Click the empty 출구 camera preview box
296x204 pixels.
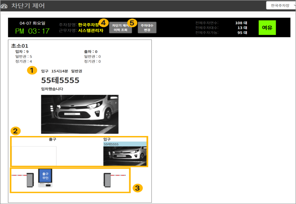34,156
